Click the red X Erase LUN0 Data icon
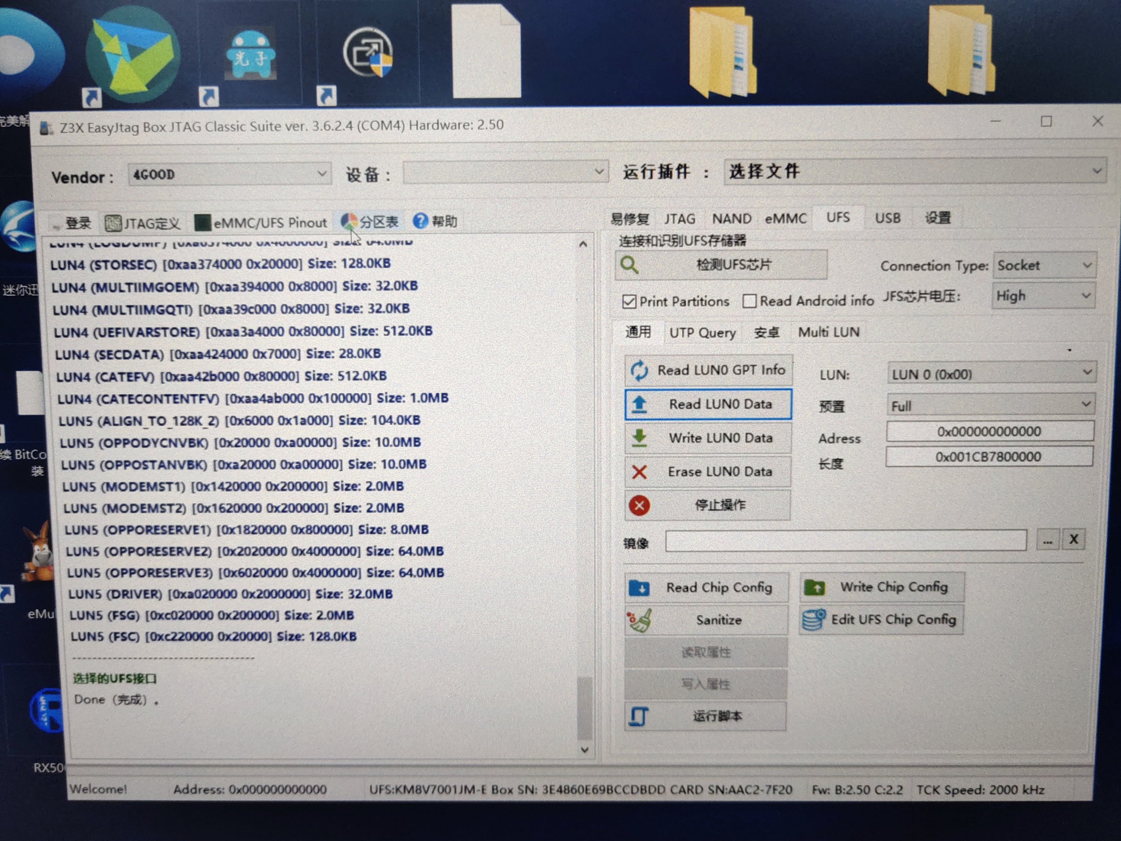Viewport: 1121px width, 841px height. [x=639, y=472]
